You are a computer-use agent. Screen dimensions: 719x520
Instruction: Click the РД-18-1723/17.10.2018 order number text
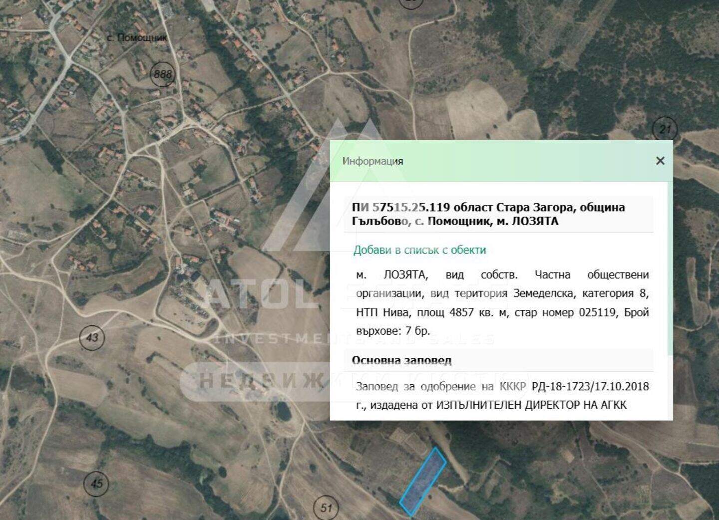click(x=590, y=386)
